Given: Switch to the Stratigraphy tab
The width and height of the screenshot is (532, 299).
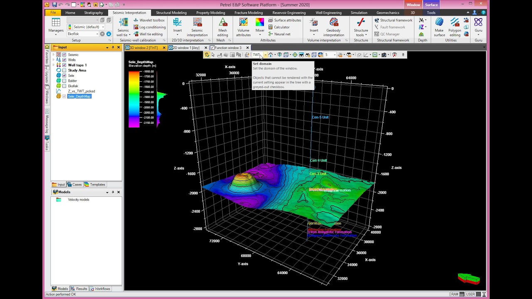Looking at the screenshot, I should pyautogui.click(x=94, y=13).
